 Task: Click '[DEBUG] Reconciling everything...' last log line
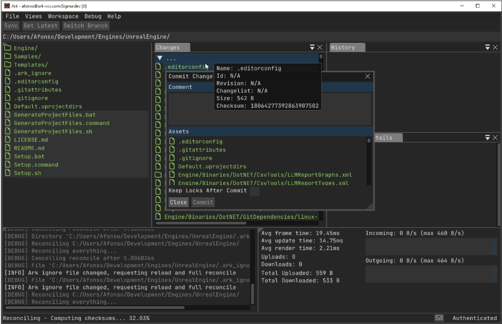[60, 302]
